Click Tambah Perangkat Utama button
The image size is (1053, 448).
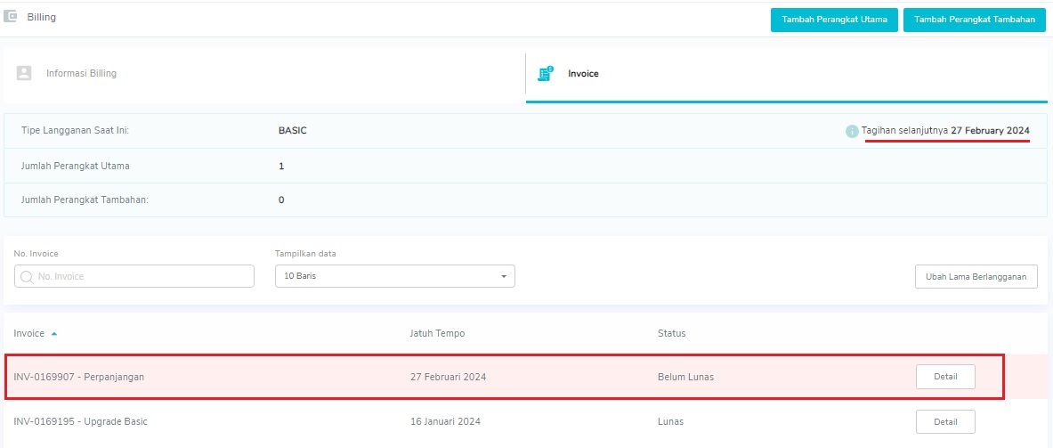(834, 20)
